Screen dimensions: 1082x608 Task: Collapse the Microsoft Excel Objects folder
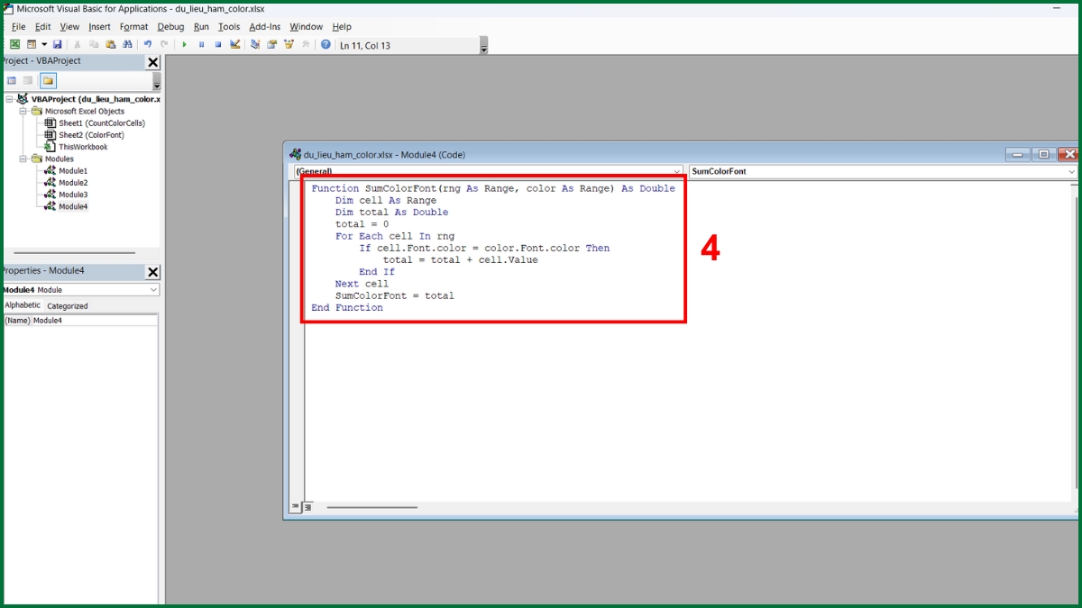point(23,111)
